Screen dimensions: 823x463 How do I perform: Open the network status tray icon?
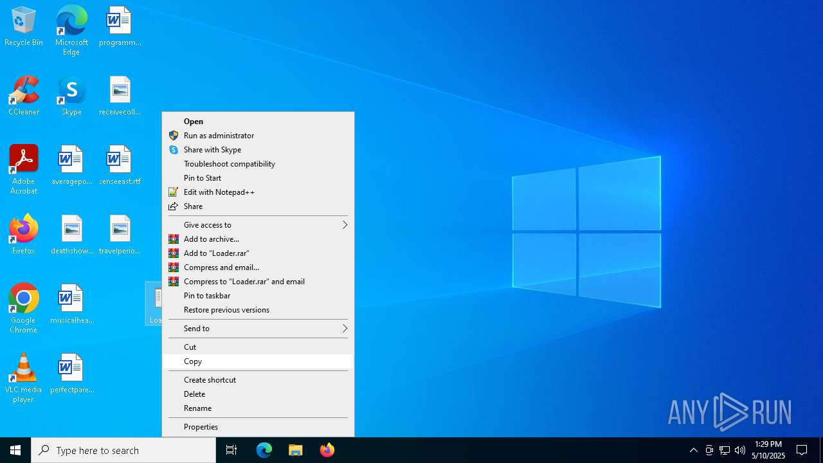725,450
